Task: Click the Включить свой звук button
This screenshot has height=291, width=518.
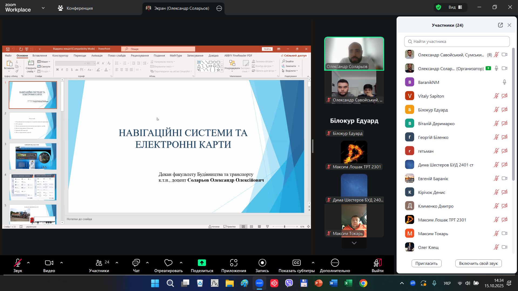Action: point(478,263)
